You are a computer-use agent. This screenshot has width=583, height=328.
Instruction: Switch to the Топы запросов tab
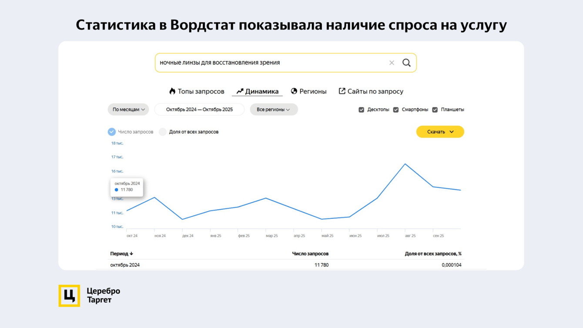[197, 91]
